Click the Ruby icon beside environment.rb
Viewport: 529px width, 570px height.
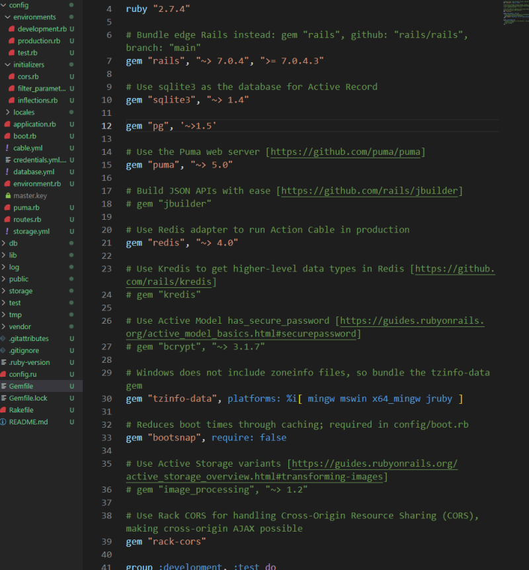click(x=7, y=183)
